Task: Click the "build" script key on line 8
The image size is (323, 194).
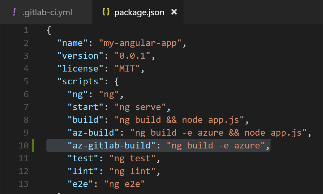Action: (85, 120)
